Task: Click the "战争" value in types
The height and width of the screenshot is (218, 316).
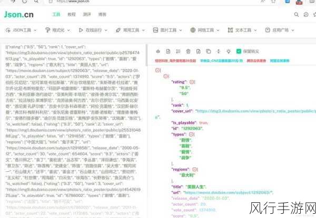Action: click(185, 158)
